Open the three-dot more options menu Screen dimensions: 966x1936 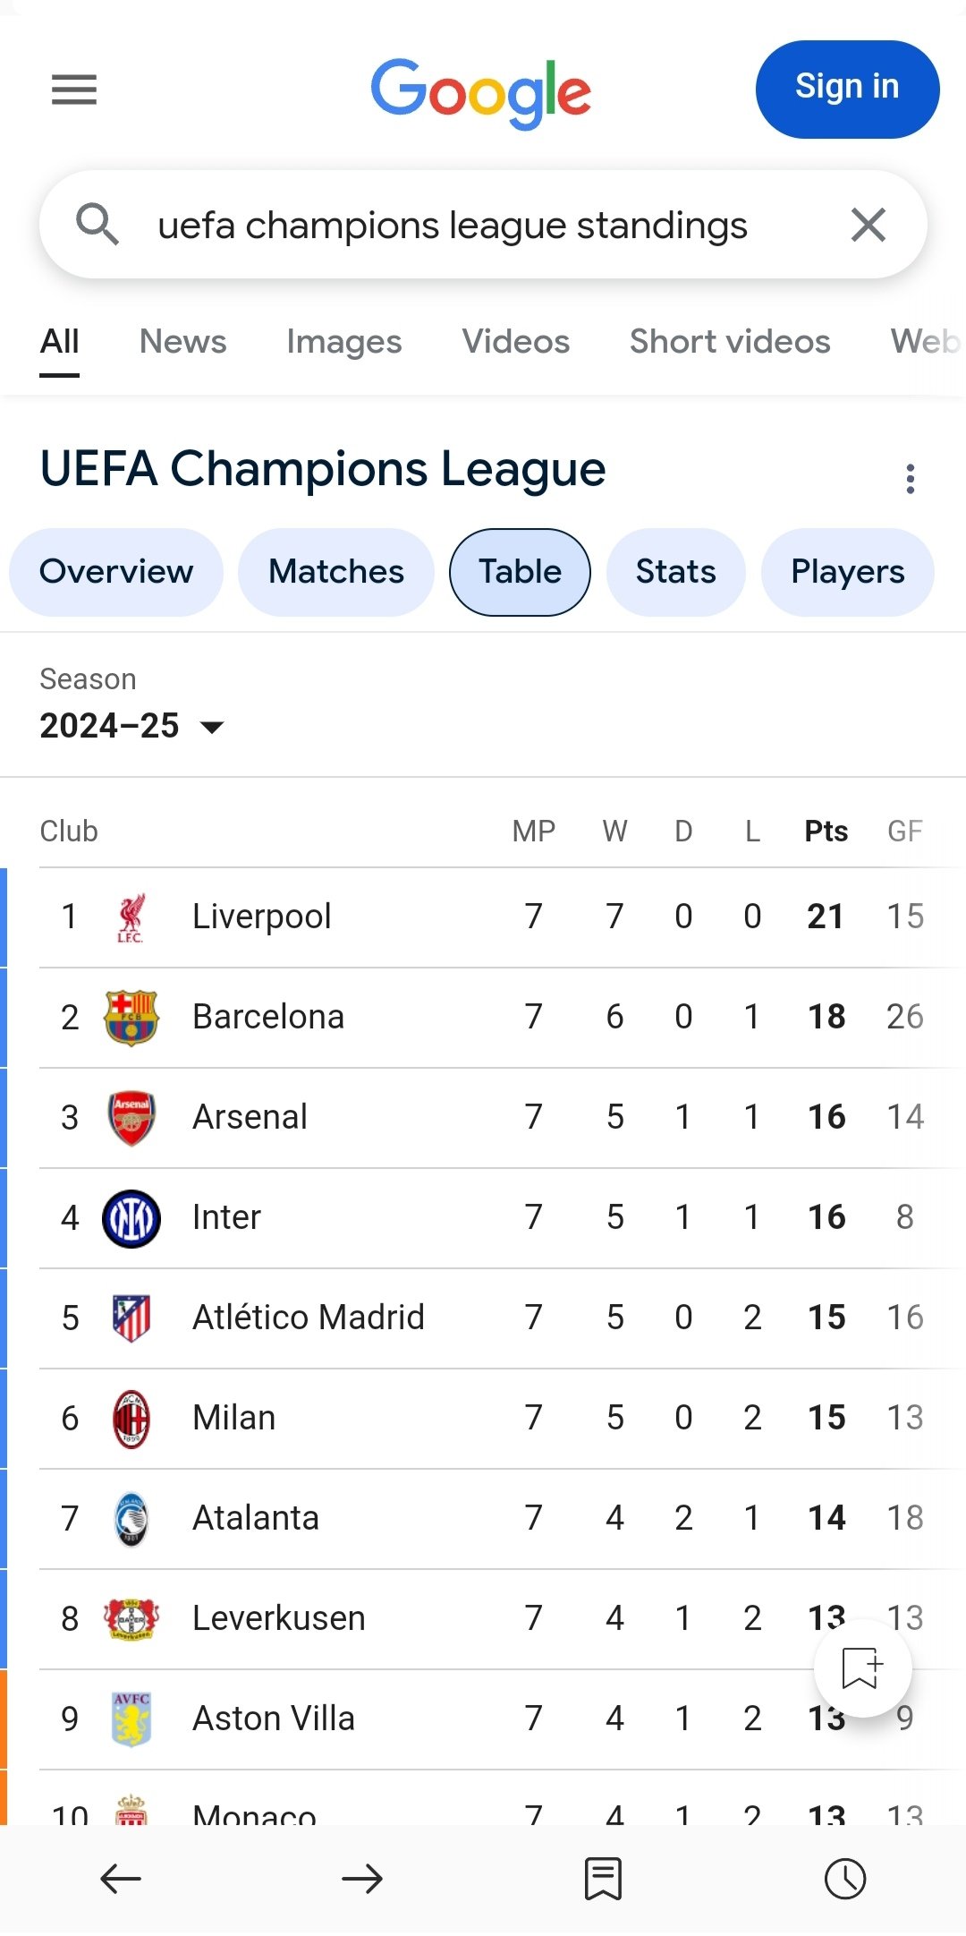[911, 479]
